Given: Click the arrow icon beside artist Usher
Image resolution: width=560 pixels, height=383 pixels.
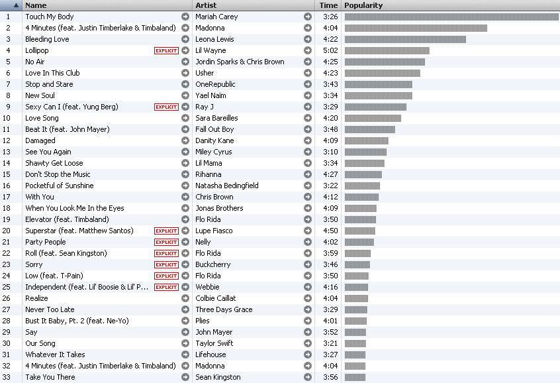Looking at the screenshot, I should tap(308, 73).
